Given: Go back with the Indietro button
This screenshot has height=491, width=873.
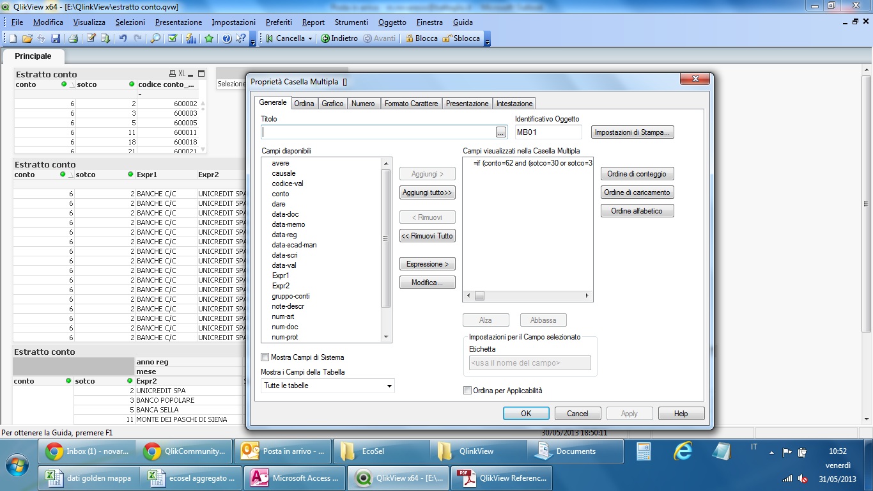Looking at the screenshot, I should (x=339, y=38).
